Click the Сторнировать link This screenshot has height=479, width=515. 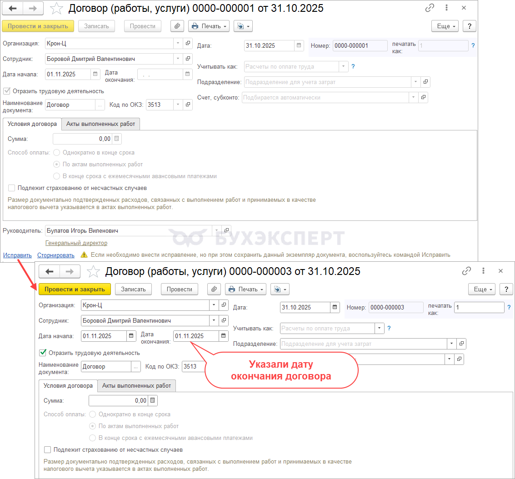56,255
